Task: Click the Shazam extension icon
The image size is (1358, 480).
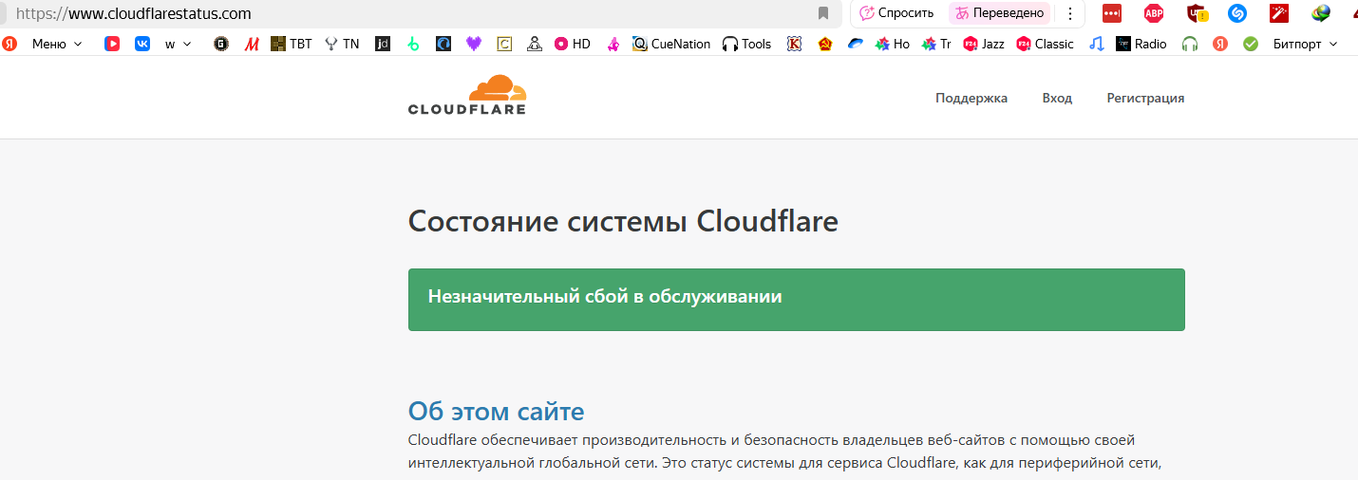Action: [1236, 13]
